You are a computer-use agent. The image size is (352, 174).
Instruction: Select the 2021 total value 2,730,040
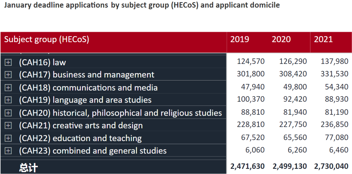331,167
